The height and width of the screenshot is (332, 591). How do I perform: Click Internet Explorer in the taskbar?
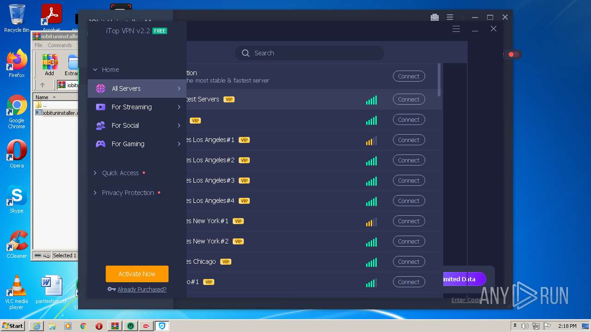(36, 326)
